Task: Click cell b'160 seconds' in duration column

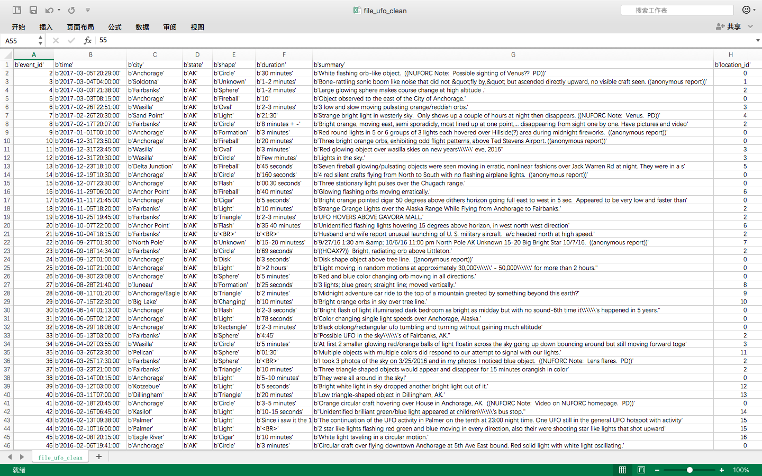Action: [x=284, y=175]
